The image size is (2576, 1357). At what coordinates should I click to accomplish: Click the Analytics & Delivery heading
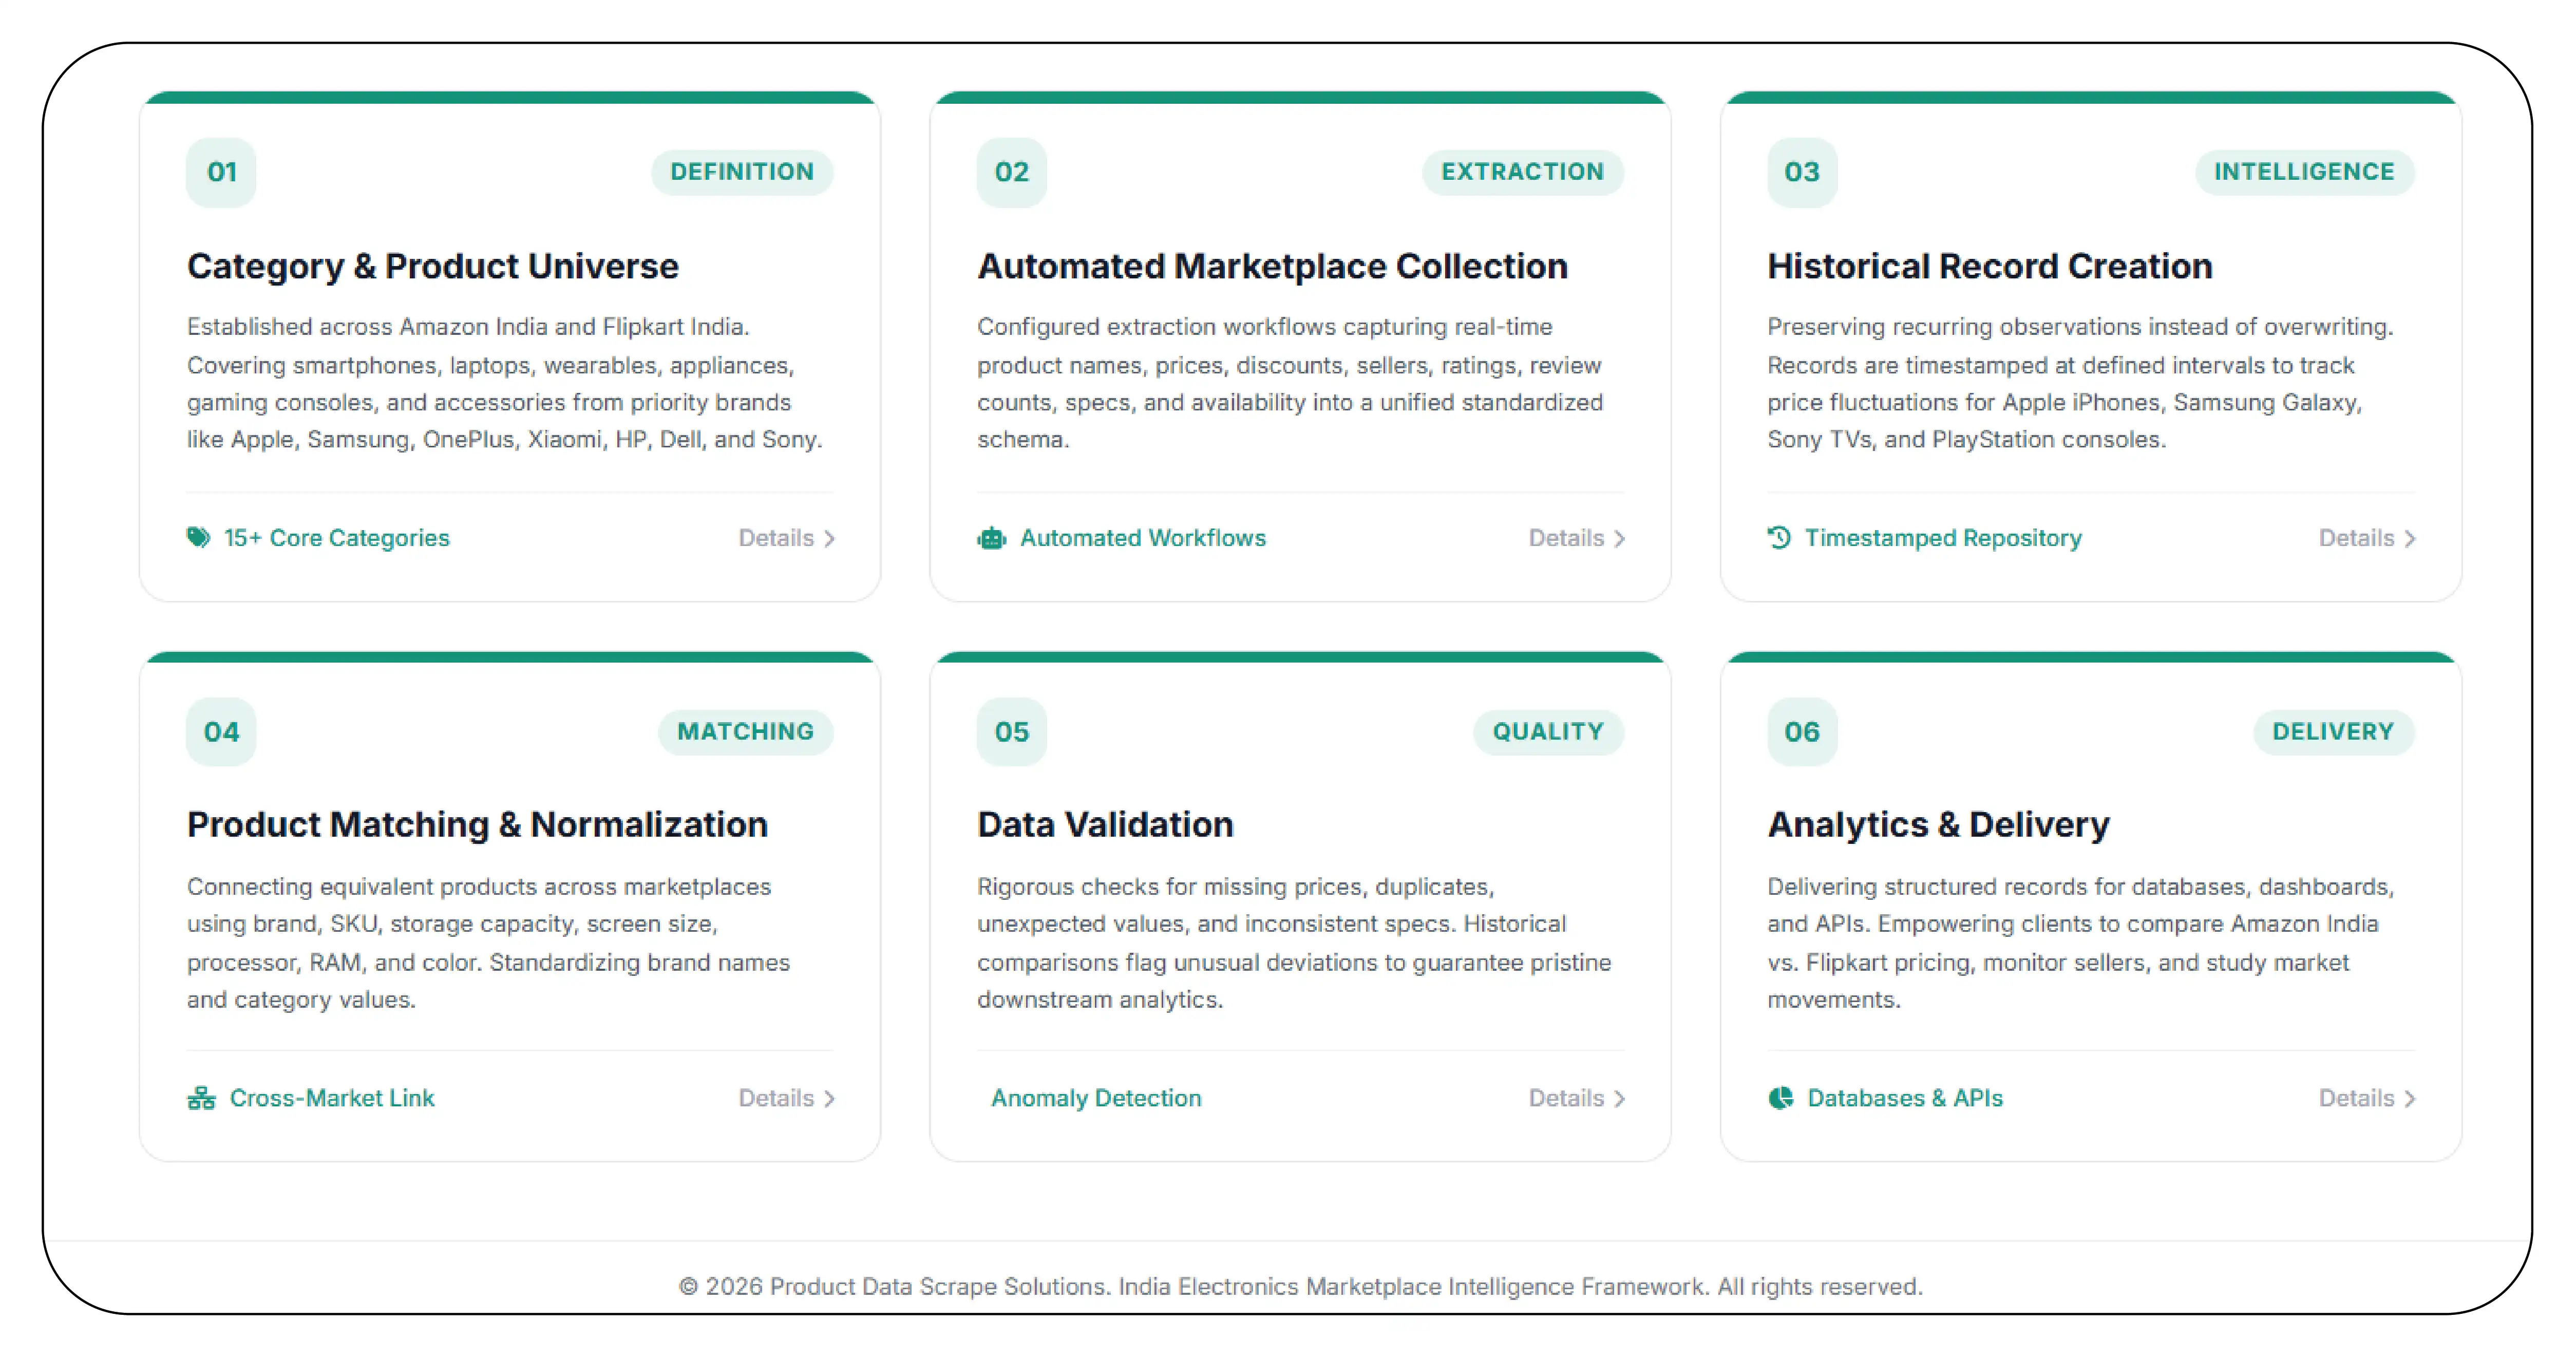(1938, 825)
